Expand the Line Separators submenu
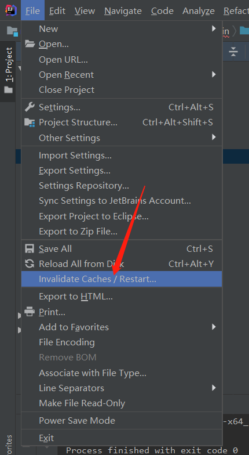249x455 pixels. tap(122, 388)
